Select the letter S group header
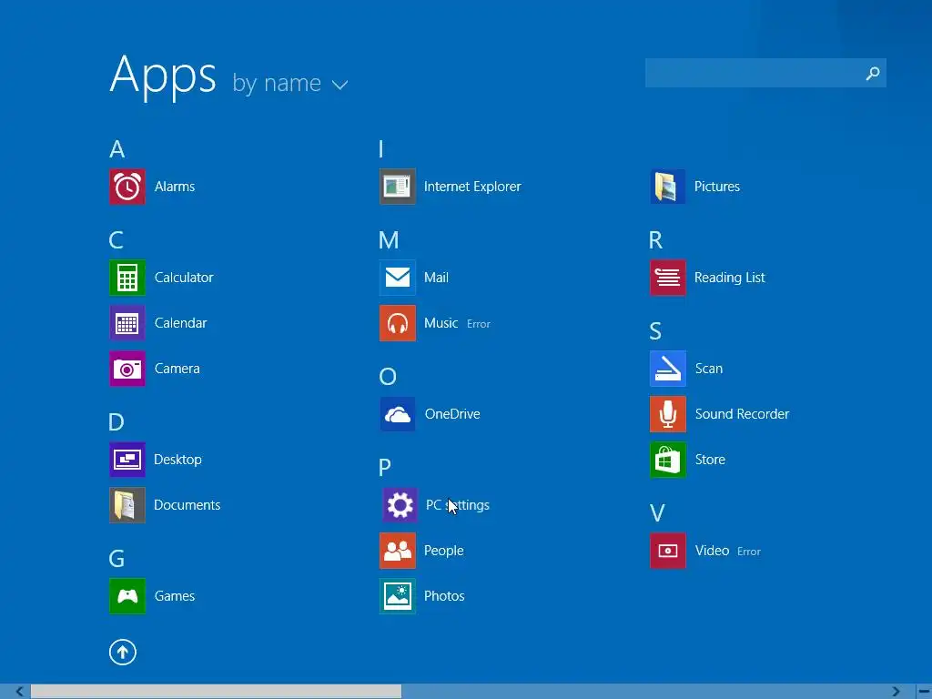 pos(655,331)
